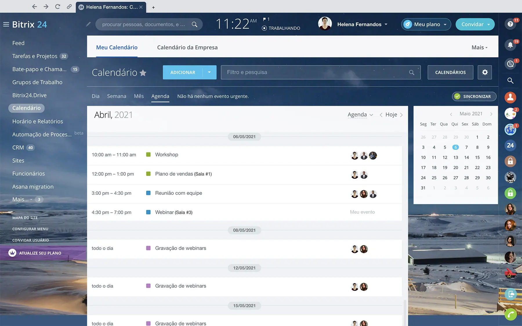
Task: Open the hamburger menu next to Bitrix 24
Action: [x=6, y=24]
